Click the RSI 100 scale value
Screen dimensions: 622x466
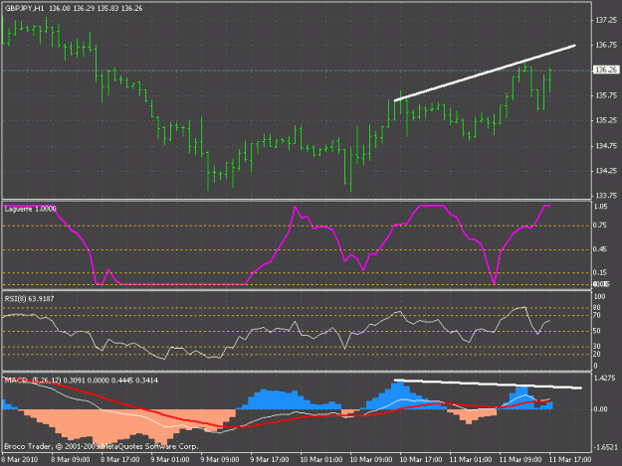[x=600, y=296]
